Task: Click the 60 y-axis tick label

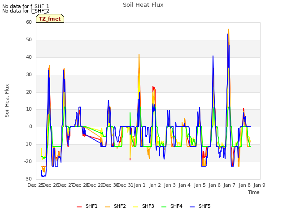Action: pos(29,22)
